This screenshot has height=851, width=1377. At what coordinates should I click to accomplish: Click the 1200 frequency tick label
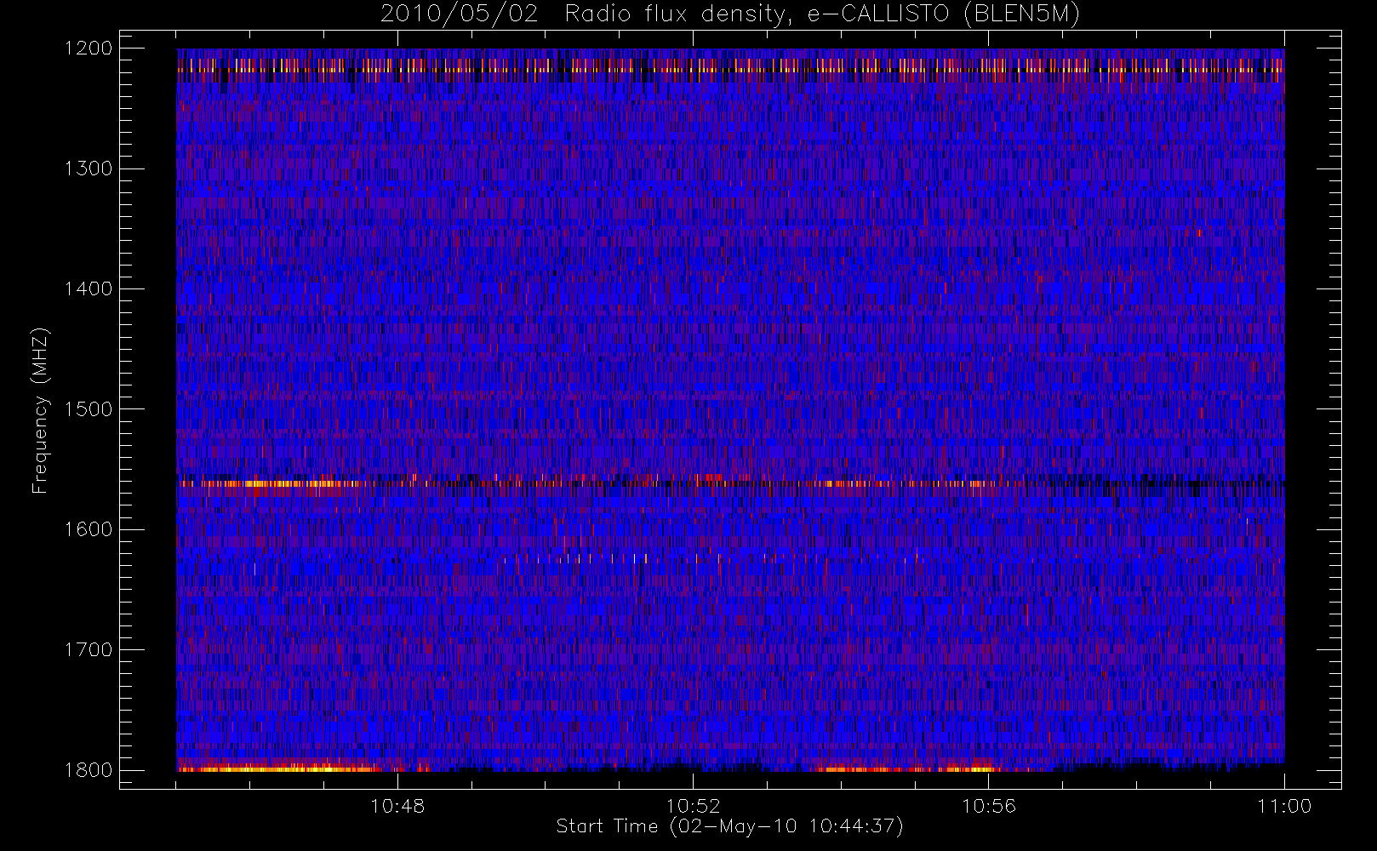point(89,49)
